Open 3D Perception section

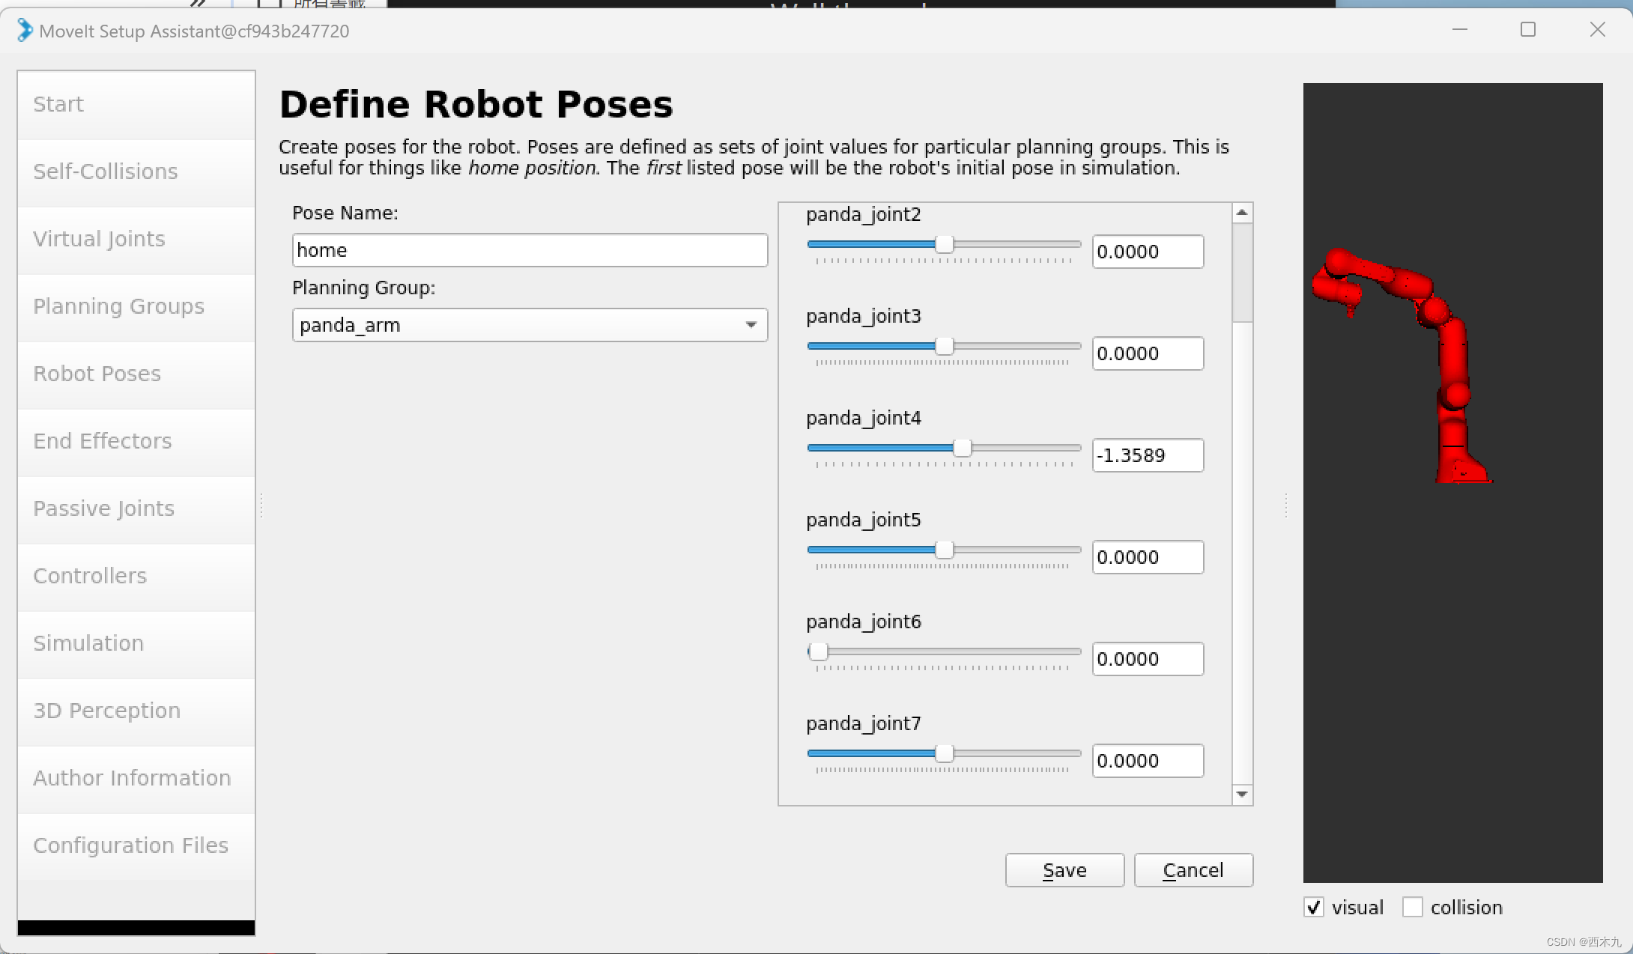pos(136,711)
